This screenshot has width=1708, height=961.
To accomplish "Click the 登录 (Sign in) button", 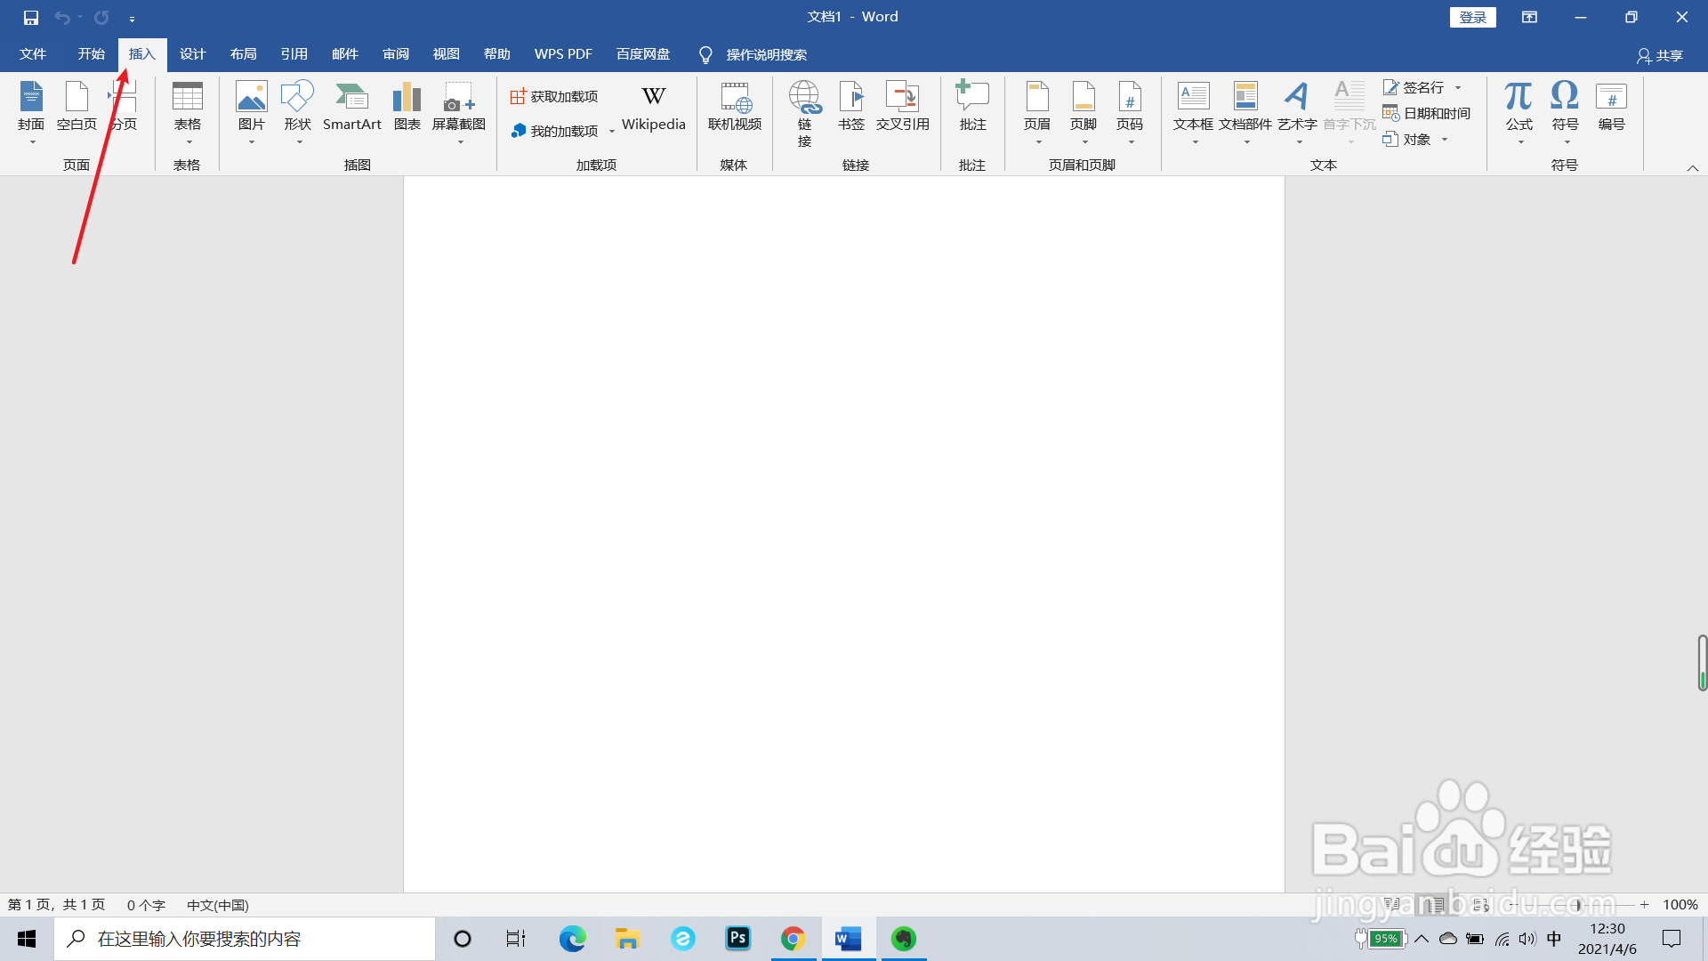I will (x=1472, y=17).
